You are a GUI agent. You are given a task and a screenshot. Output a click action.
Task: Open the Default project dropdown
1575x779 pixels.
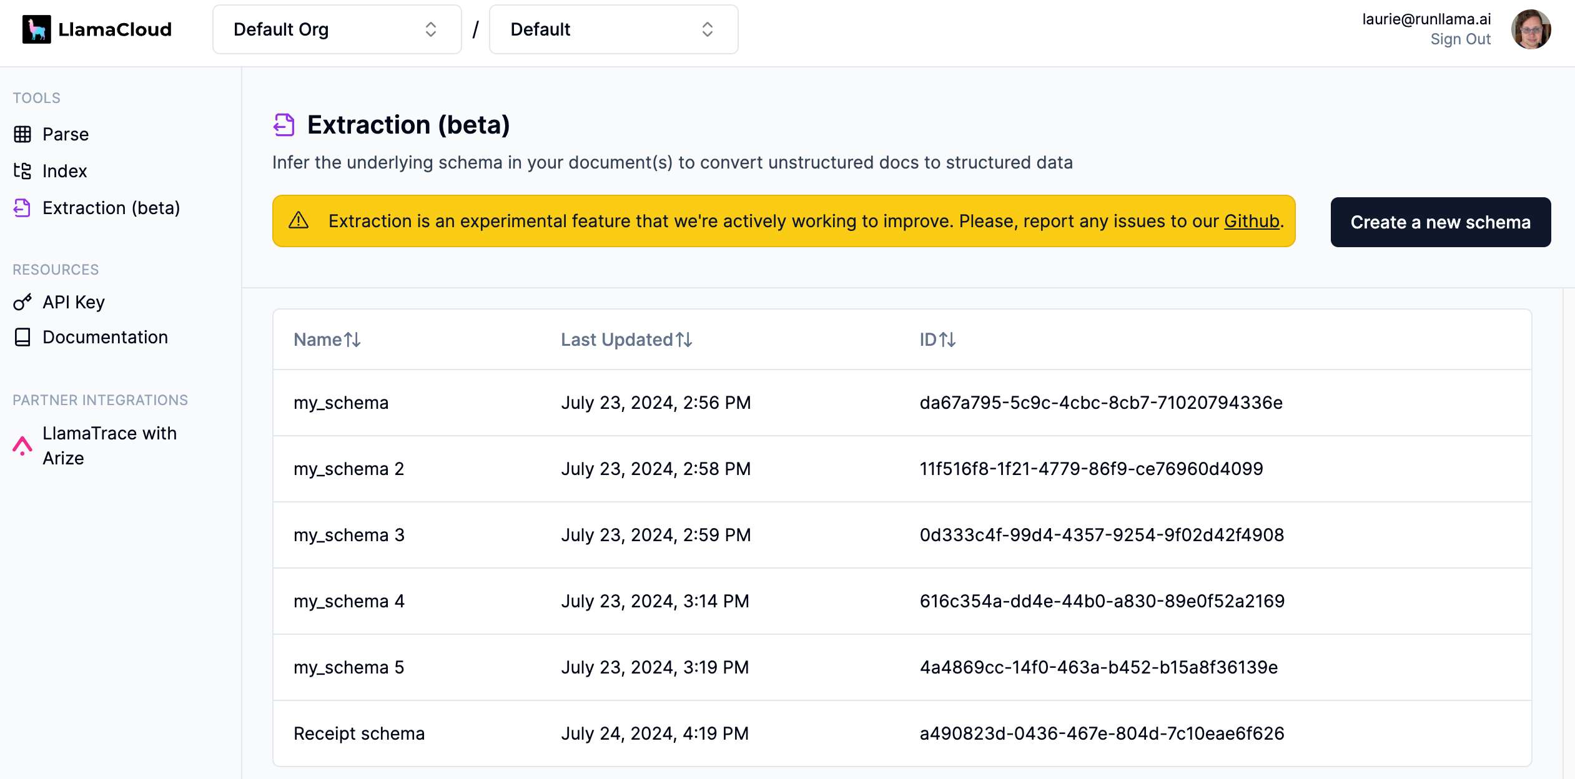pos(613,29)
